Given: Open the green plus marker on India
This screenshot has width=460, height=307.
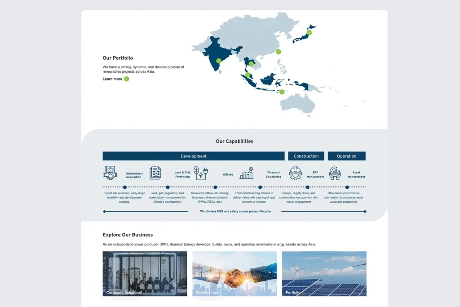Looking at the screenshot, I should click(219, 61).
